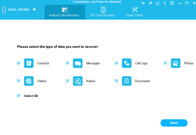Switch to SD Card Recovery tab
196x135 pixels.
click(x=103, y=12)
